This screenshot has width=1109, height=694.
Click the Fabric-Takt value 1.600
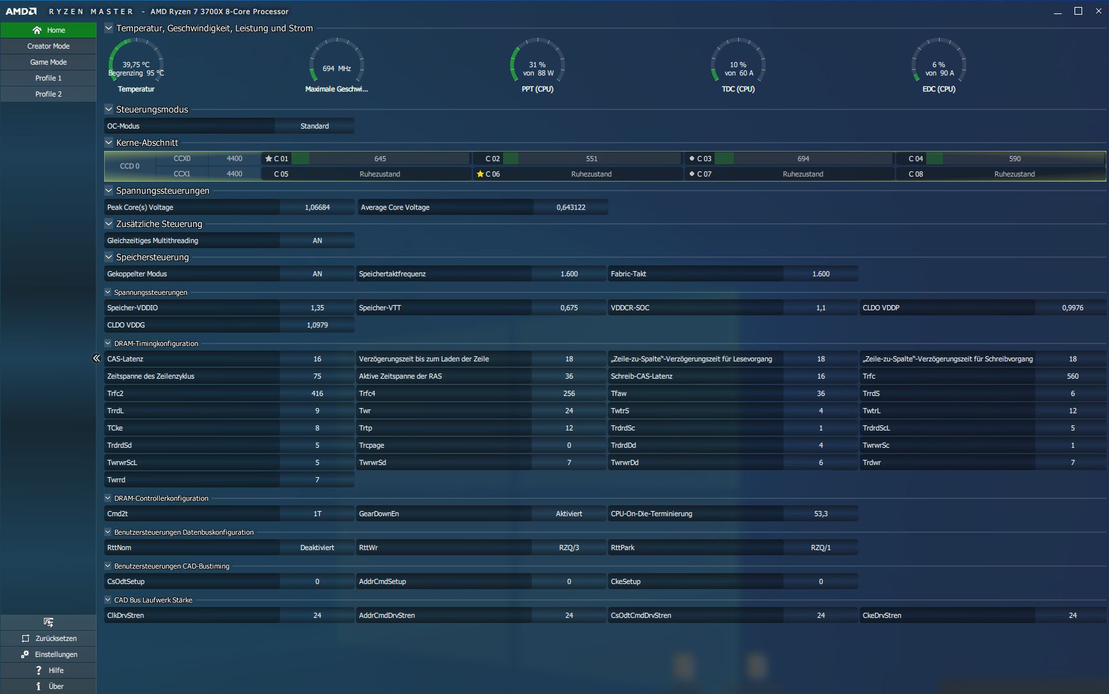tap(821, 274)
